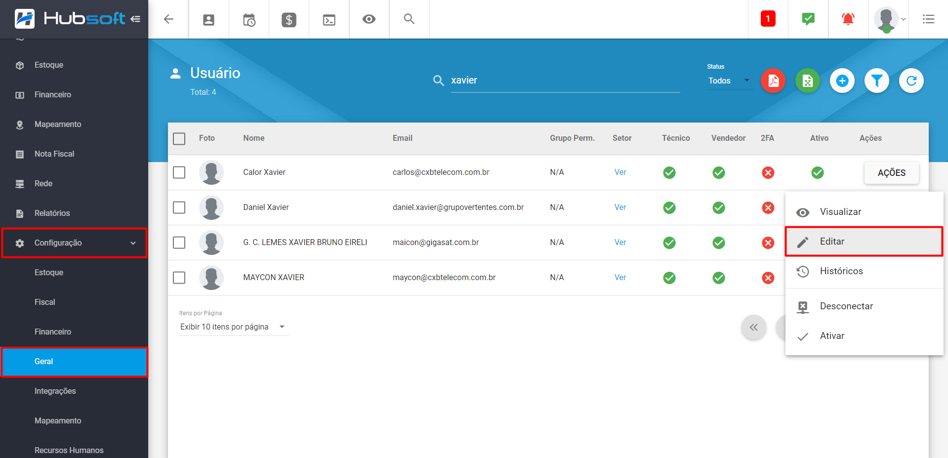Click email maicon@gigasat.com.br
Viewport: 948px width, 458px height.
(436, 243)
